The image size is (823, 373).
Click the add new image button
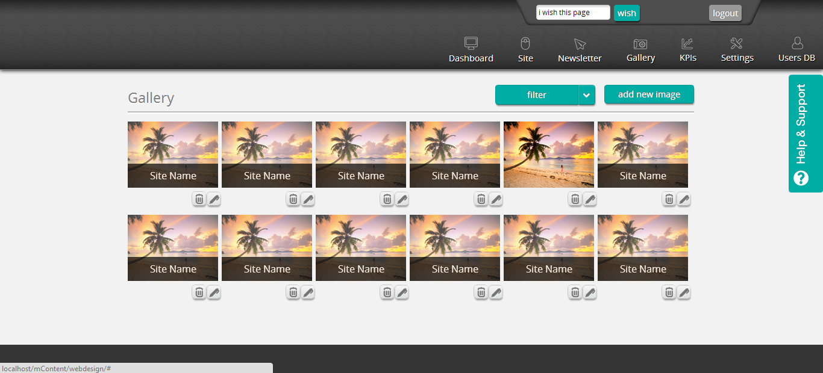pyautogui.click(x=649, y=94)
